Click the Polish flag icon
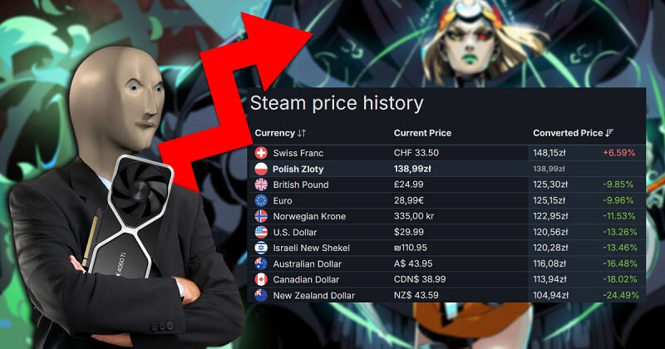This screenshot has height=349, width=665. point(261,169)
